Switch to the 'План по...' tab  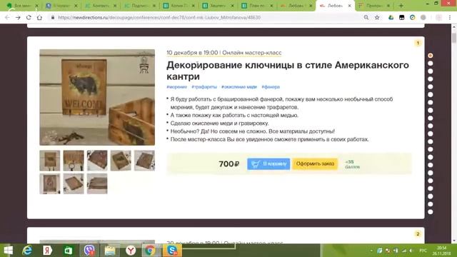(x=257, y=6)
